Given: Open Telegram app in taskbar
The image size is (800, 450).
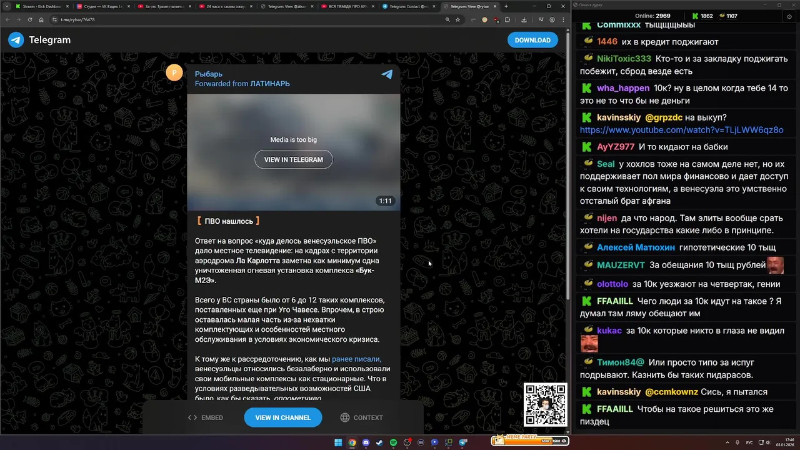Looking at the screenshot, I should pyautogui.click(x=463, y=442).
